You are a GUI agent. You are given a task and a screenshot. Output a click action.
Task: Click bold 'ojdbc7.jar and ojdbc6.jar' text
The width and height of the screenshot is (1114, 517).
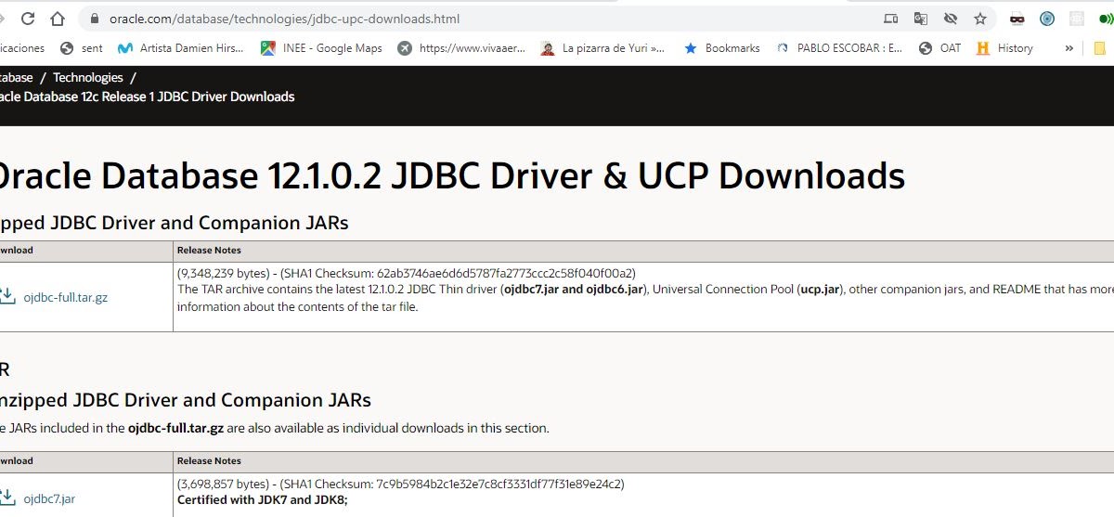[573, 290]
